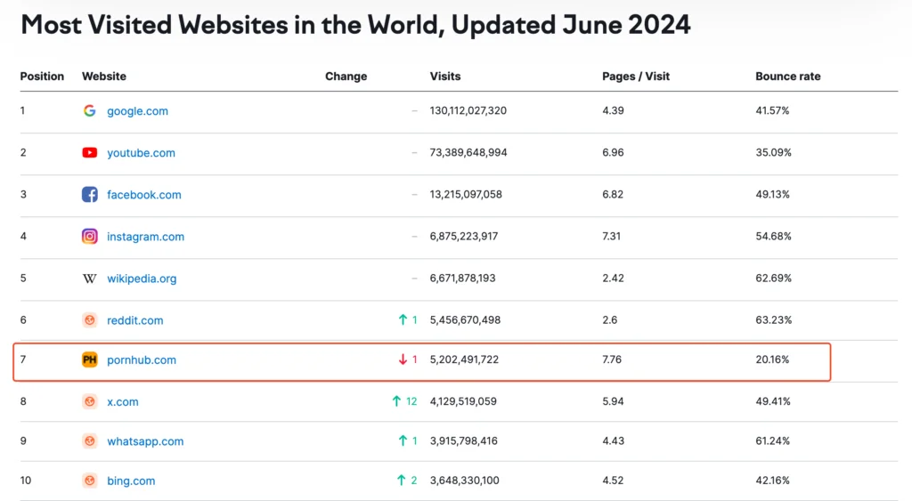912x501 pixels.
Task: Click the Bounce rate column header
Action: point(787,77)
